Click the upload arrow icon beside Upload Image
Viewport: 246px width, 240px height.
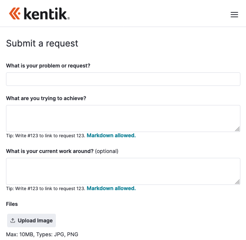(13, 220)
